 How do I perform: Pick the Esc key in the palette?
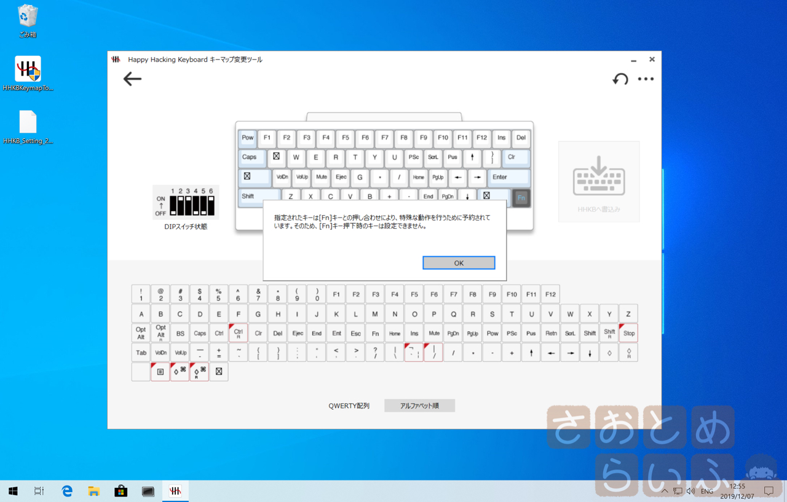[355, 333]
